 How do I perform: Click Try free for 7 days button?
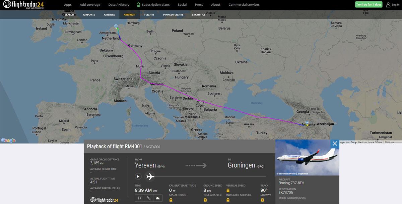pos(368,5)
